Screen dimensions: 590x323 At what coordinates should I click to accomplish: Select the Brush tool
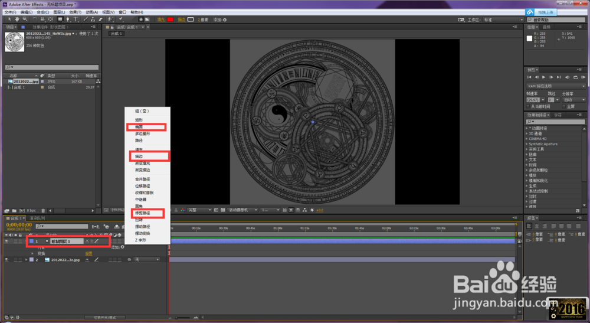point(86,19)
